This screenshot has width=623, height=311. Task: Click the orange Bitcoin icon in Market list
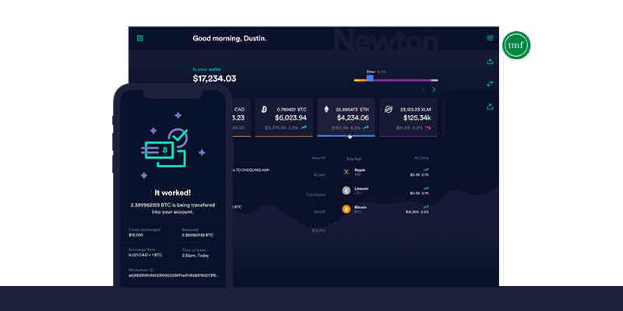coord(346,209)
